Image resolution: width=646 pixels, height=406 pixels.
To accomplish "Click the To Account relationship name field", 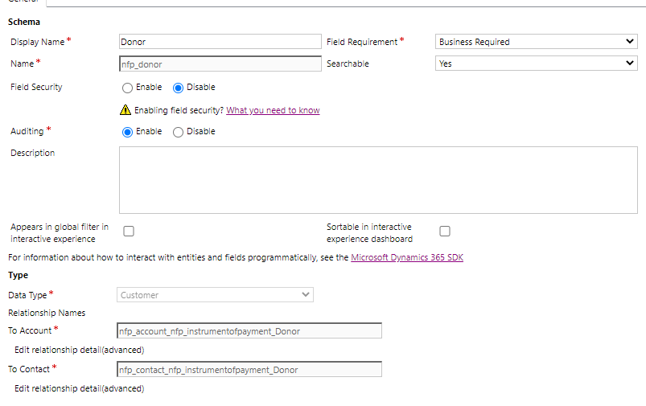I will coord(249,331).
